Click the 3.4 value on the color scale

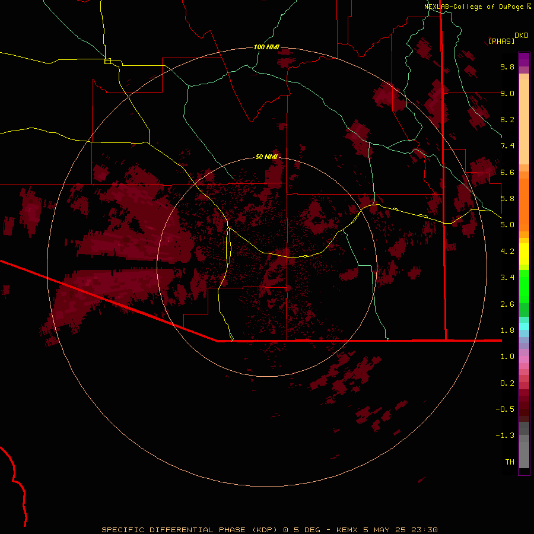507,278
